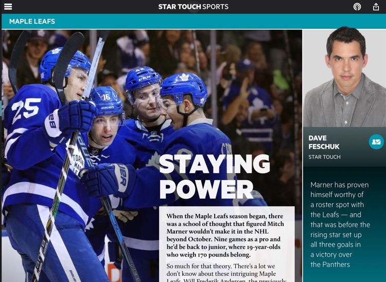The height and width of the screenshot is (282, 386).
Task: Tap the Star Touch Sports title
Action: tap(193, 7)
